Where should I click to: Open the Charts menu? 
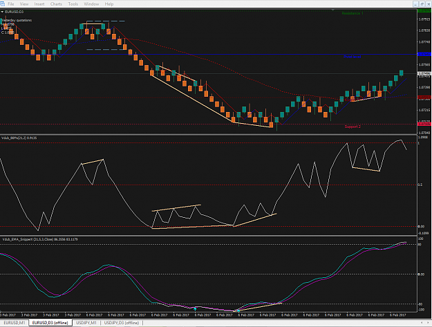(56, 4)
